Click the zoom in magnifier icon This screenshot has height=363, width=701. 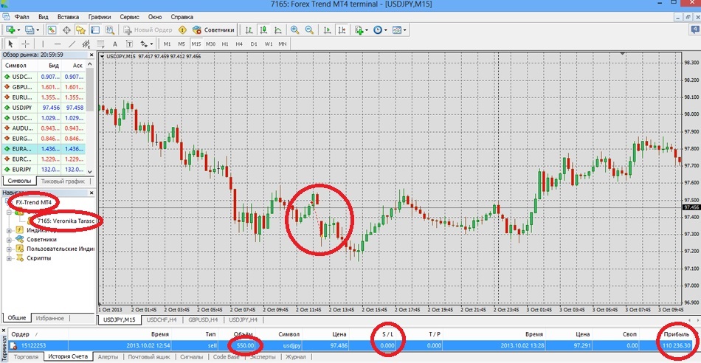295,30
